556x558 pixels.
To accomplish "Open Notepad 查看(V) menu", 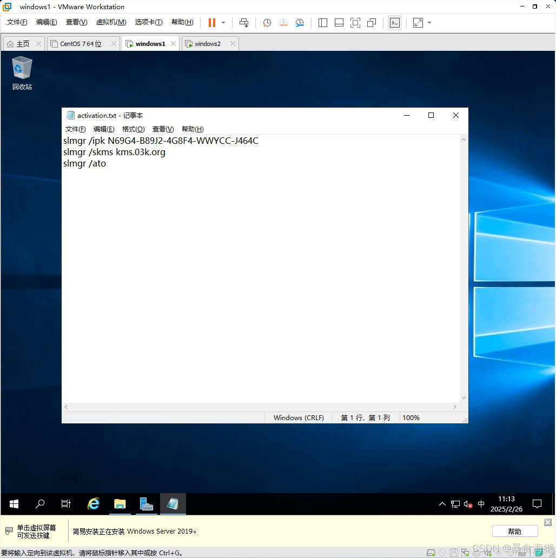I will [x=163, y=129].
